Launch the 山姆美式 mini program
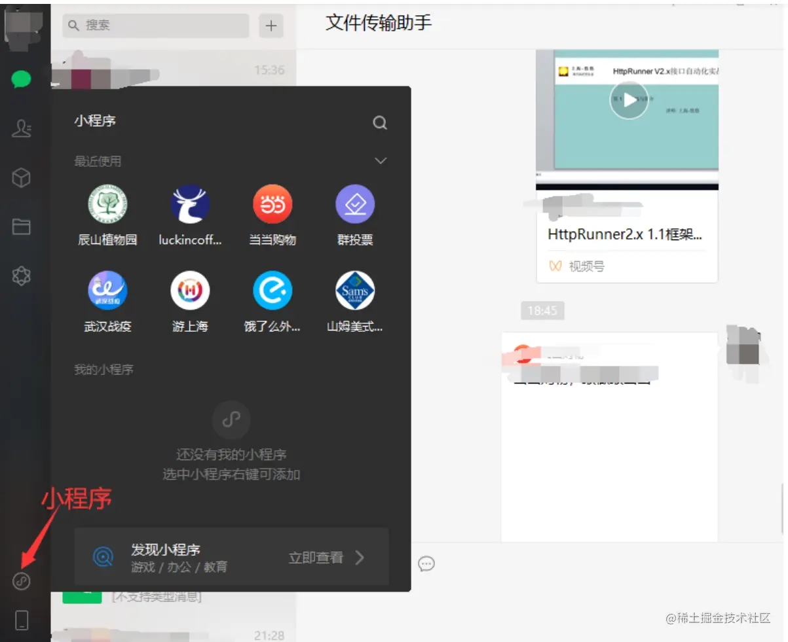The width and height of the screenshot is (788, 642). [355, 302]
